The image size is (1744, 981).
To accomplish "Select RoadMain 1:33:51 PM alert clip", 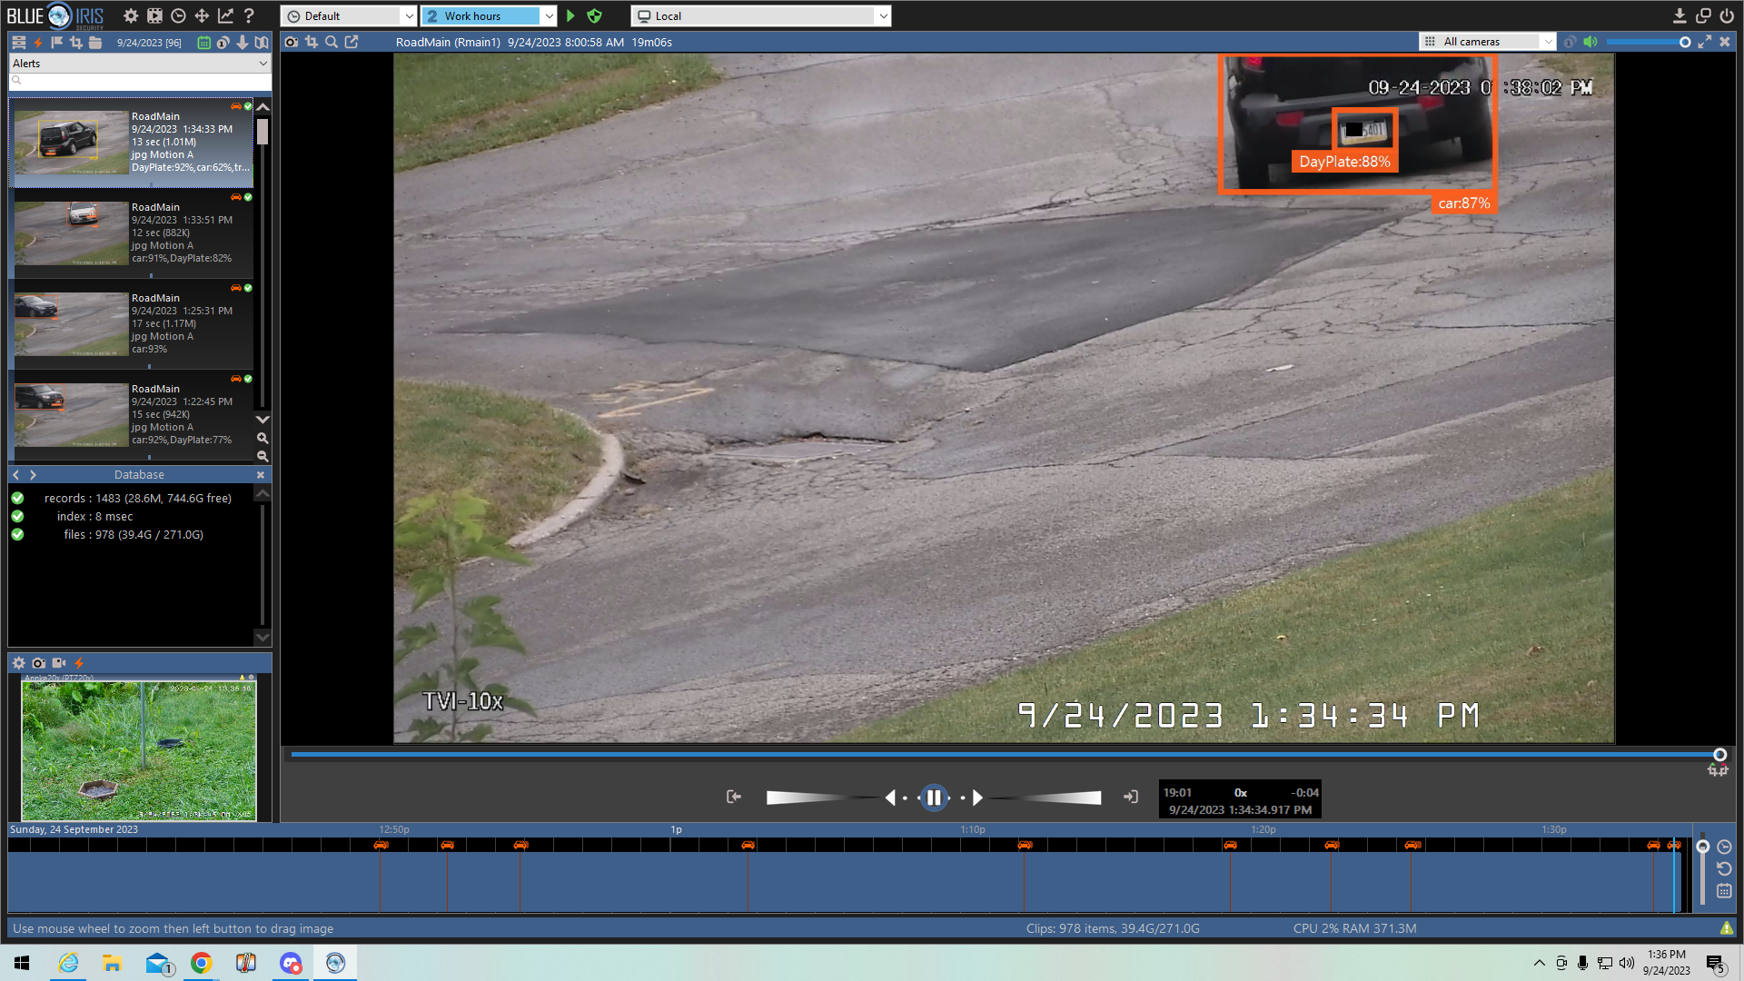I will coord(132,233).
